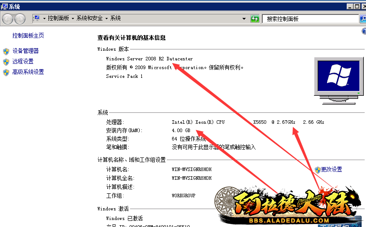Click the computer icon in address bar

coord(37,18)
